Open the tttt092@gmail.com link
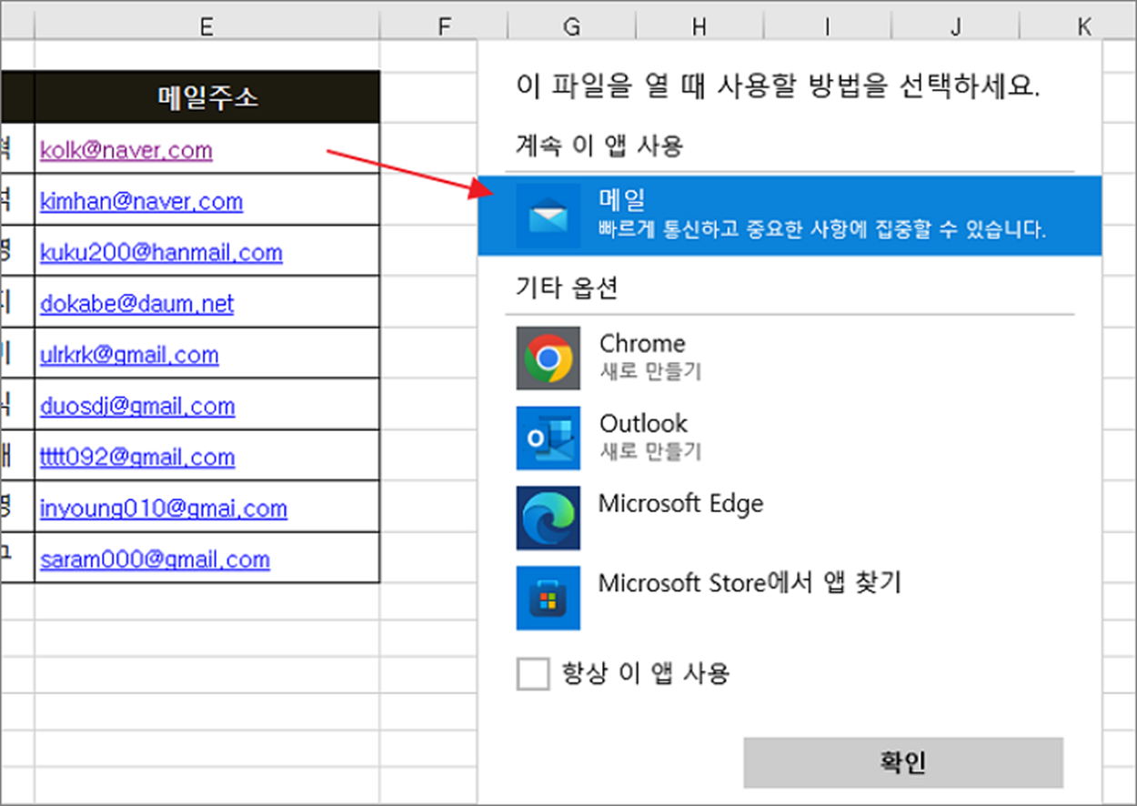Screen dimensions: 1137x806 click(137, 457)
